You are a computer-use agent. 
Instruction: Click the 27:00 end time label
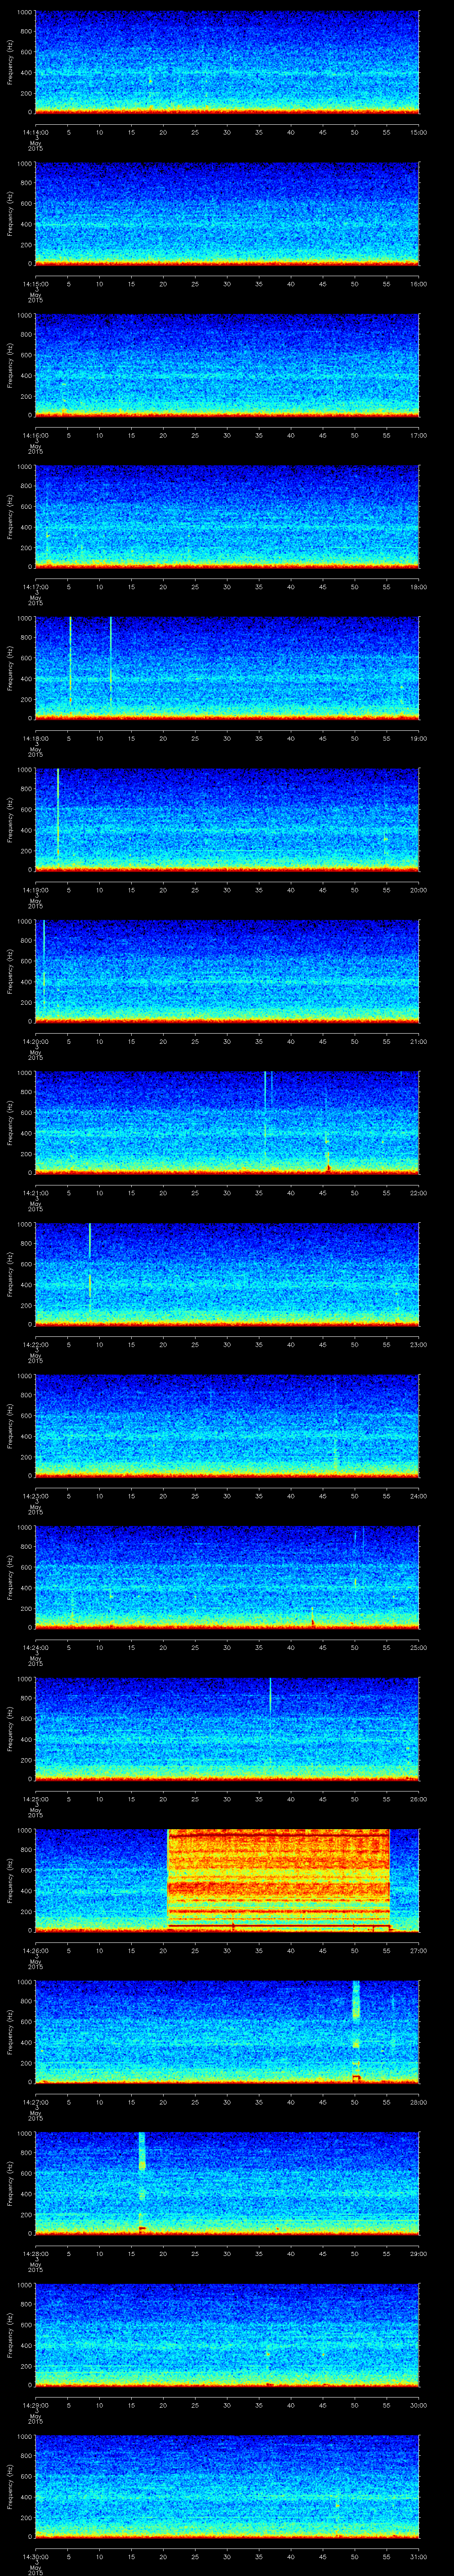419,1951
